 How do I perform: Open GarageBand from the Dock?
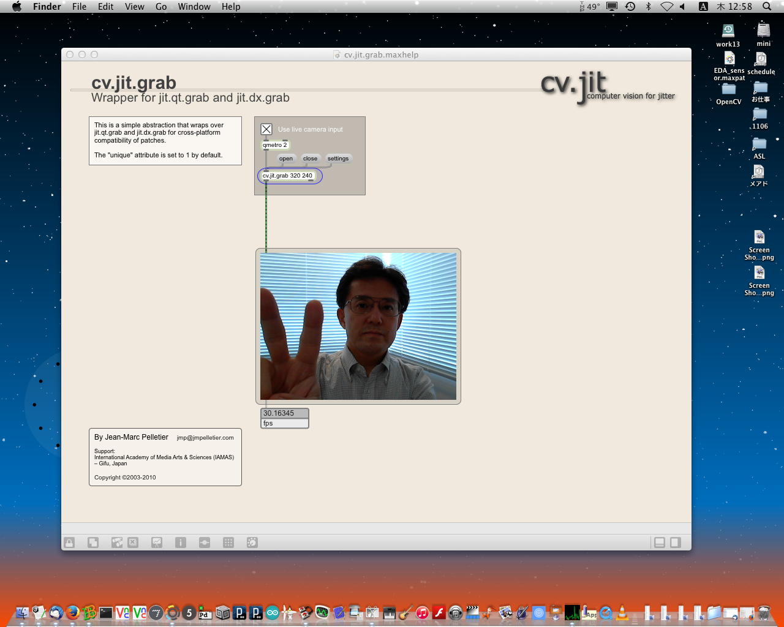click(x=405, y=612)
